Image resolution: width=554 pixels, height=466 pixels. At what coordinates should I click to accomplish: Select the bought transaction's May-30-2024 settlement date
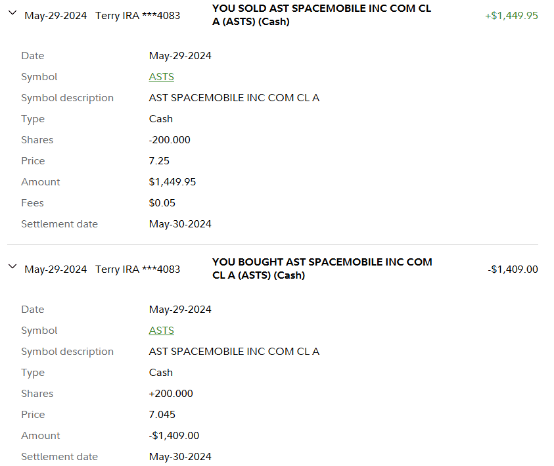[x=180, y=457]
